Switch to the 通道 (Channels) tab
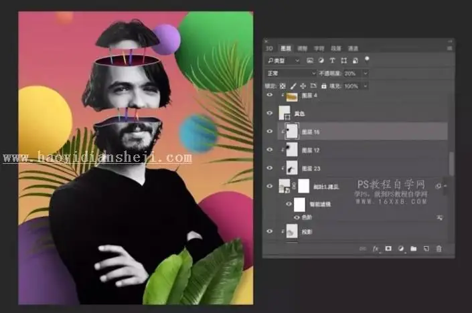The image size is (472, 313). tap(353, 48)
